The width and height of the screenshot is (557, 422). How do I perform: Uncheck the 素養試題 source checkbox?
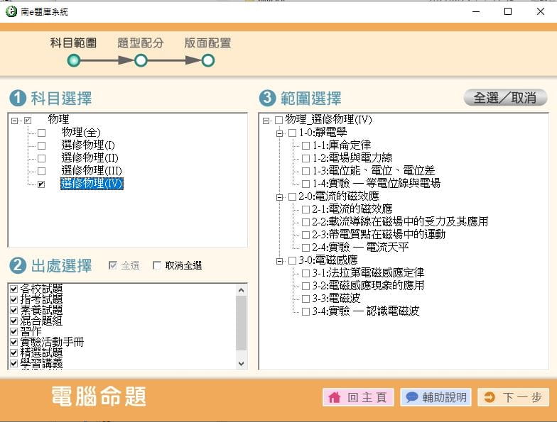pyautogui.click(x=14, y=310)
